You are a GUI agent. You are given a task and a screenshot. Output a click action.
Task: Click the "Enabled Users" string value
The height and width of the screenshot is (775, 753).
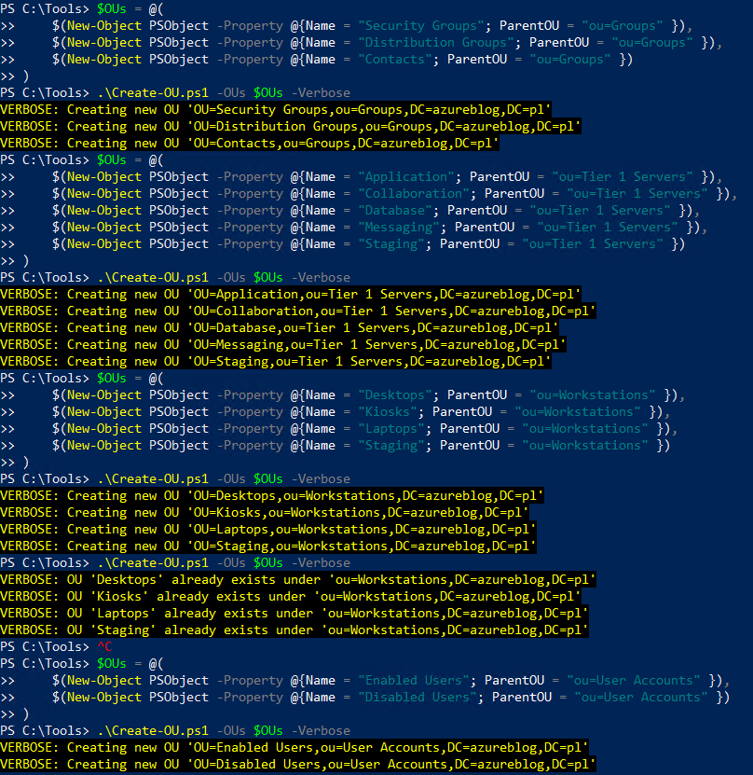414,680
